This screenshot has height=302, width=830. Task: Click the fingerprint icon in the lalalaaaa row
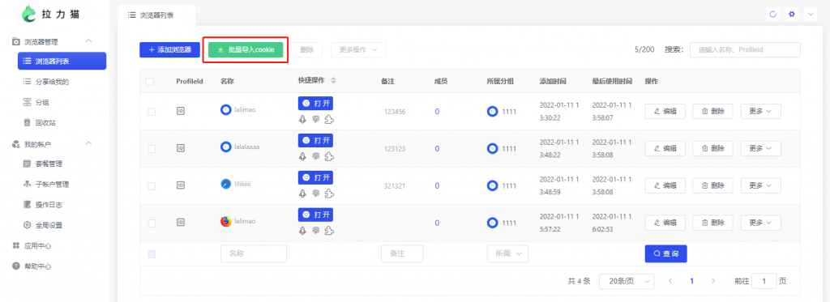[x=315, y=156]
